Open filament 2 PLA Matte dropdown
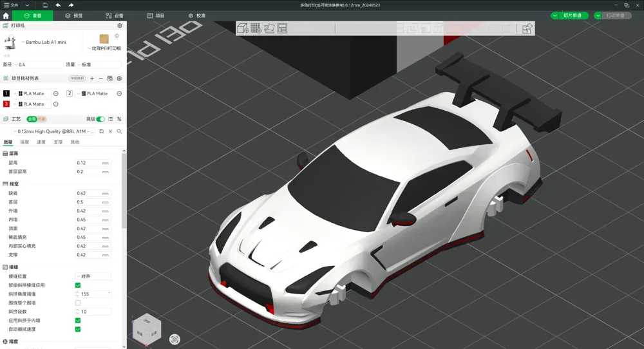The width and height of the screenshot is (644, 349). [95, 93]
